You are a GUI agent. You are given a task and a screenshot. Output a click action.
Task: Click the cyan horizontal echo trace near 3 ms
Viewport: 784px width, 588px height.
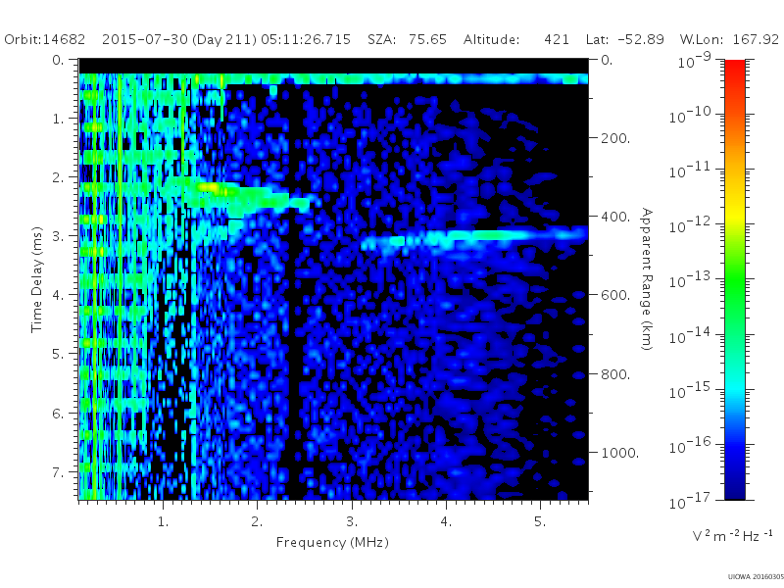tap(474, 237)
